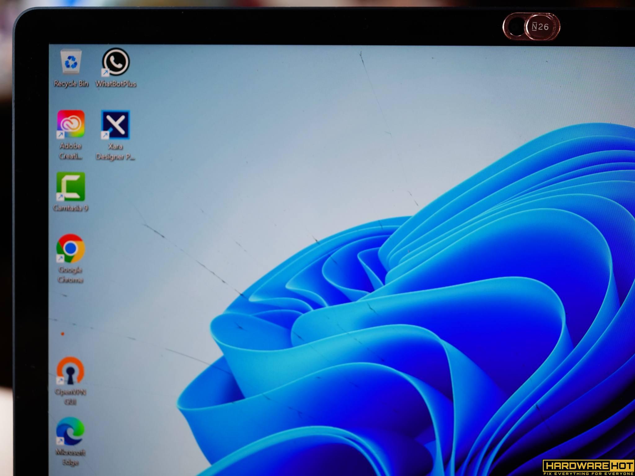Click the Adobe Creative Cloud icon
Screen dimensions: 635x476
[x=71, y=124]
